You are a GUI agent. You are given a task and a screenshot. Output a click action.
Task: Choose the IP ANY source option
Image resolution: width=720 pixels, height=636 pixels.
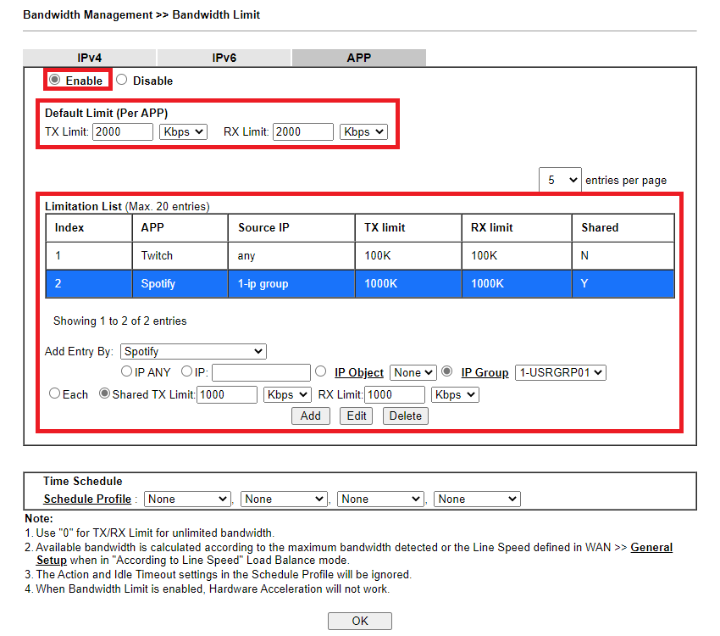pos(127,371)
